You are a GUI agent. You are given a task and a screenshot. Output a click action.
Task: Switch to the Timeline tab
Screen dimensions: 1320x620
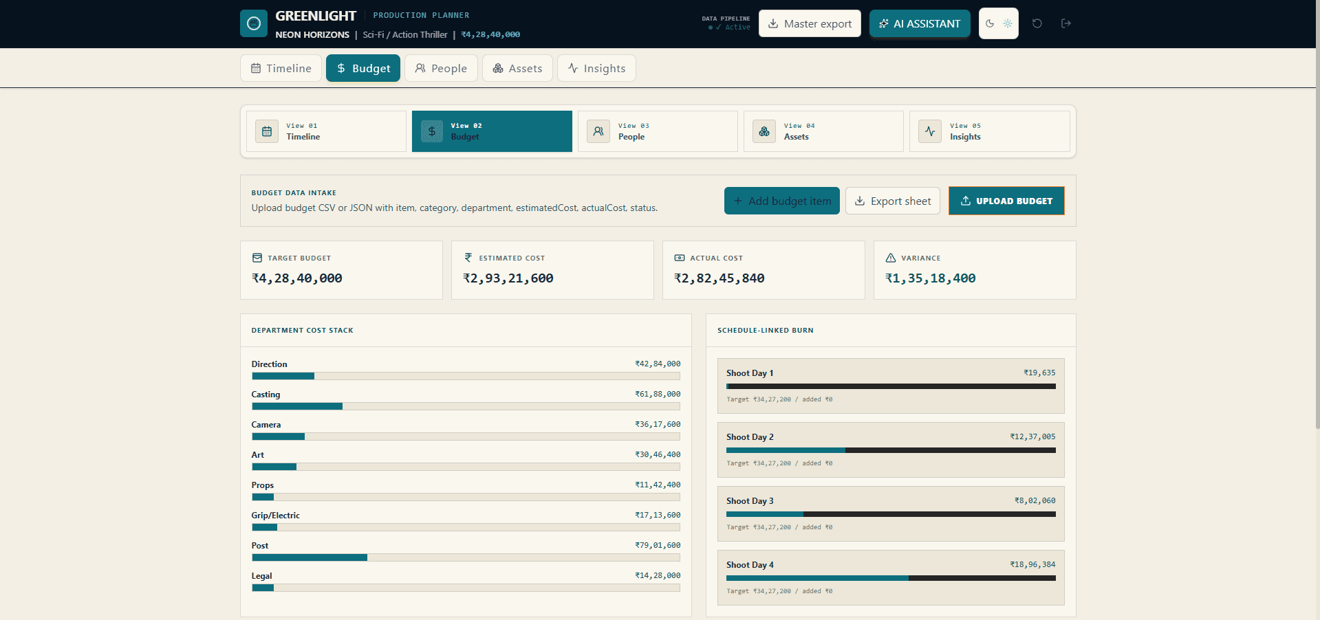(x=281, y=68)
